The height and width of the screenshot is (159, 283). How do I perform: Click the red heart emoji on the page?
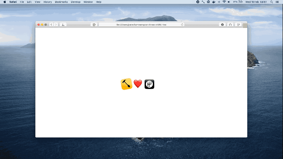pos(138,84)
